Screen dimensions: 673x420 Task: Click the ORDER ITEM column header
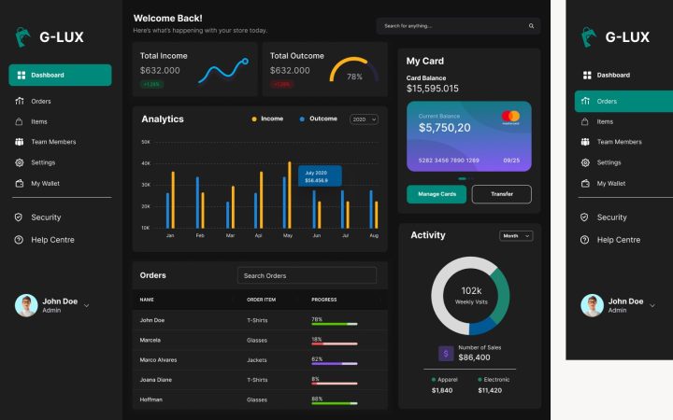pos(262,300)
